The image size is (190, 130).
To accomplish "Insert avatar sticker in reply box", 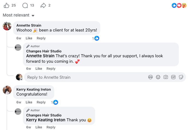I will 150,77.
